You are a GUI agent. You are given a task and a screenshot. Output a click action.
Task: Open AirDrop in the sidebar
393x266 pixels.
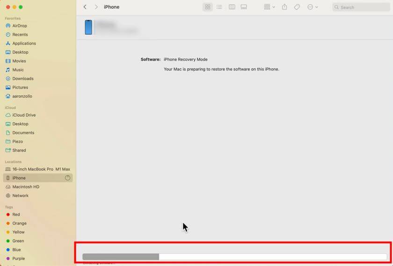37,26
